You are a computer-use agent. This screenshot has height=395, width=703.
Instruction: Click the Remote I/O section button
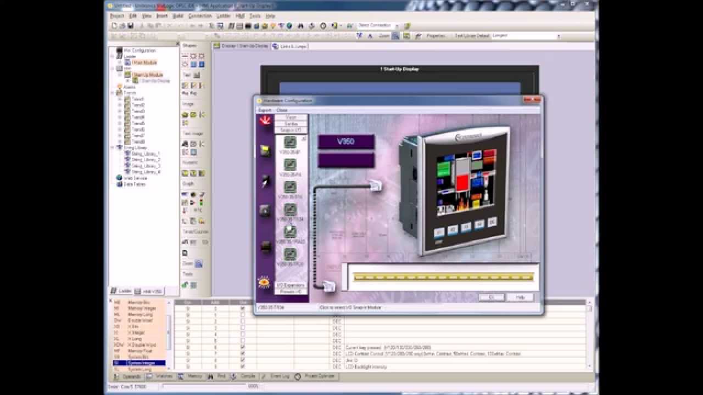click(x=291, y=291)
